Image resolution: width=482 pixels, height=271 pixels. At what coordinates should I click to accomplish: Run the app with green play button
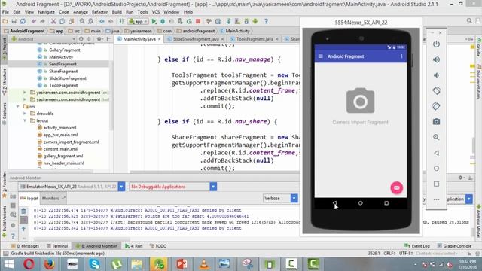click(x=154, y=22)
